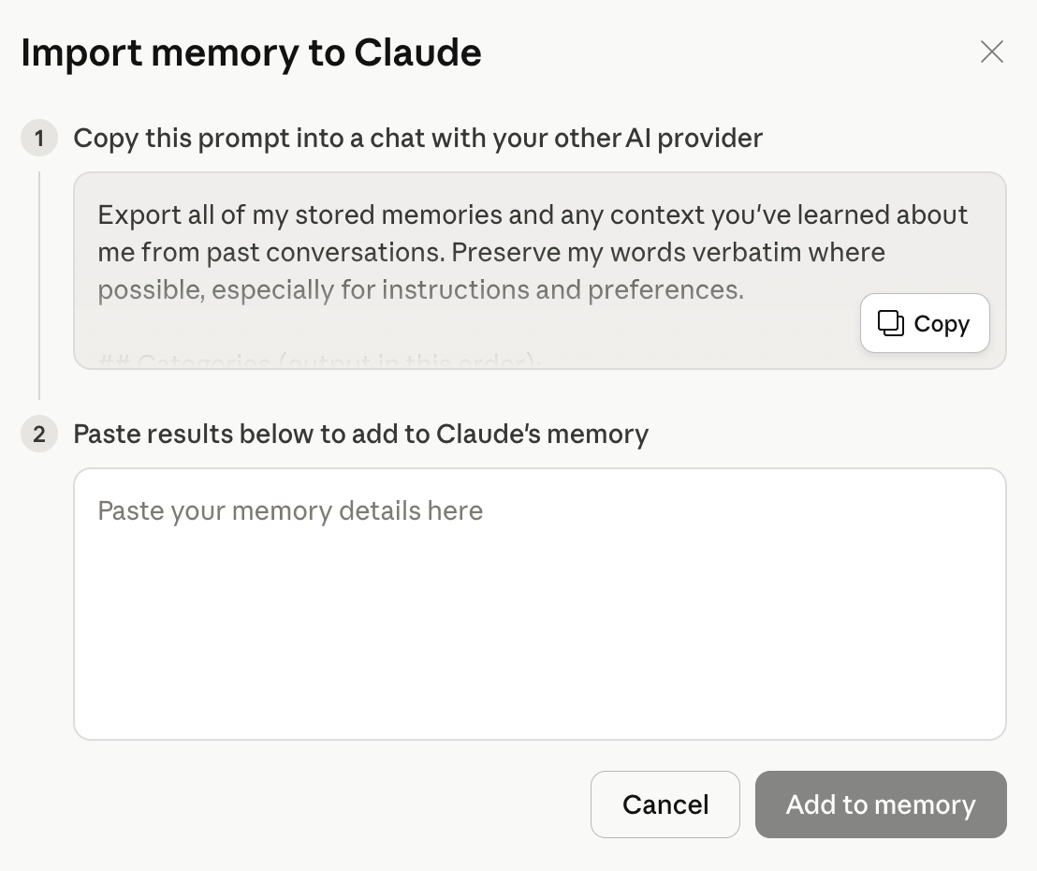Click the 'me from past conversations' prompt line
Viewport: 1037px width, 871px height.
point(491,252)
